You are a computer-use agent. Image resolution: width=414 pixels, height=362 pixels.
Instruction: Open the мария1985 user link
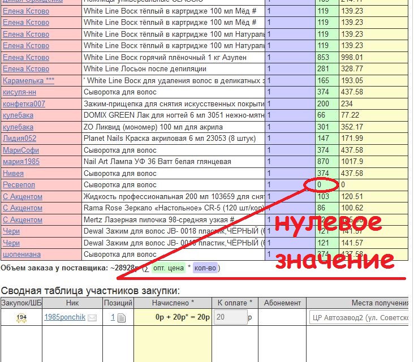(x=21, y=162)
